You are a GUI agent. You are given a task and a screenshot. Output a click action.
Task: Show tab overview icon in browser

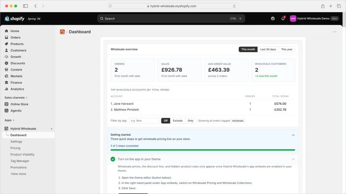339,6
